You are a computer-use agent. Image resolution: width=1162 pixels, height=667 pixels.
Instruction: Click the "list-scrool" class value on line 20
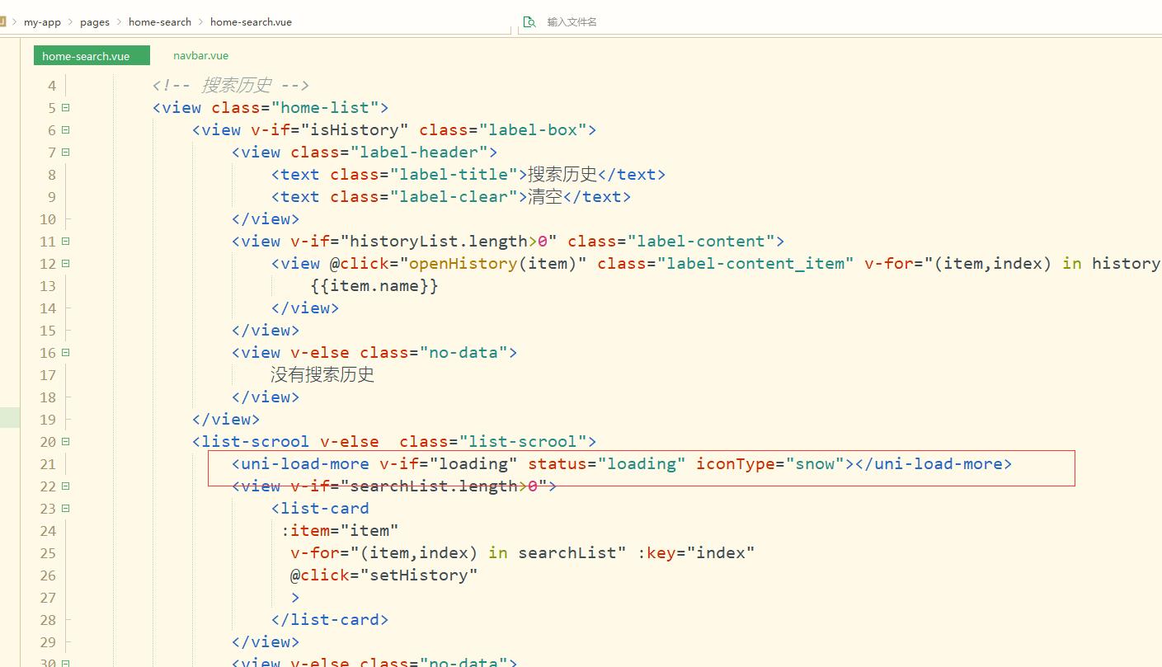pyautogui.click(x=523, y=441)
